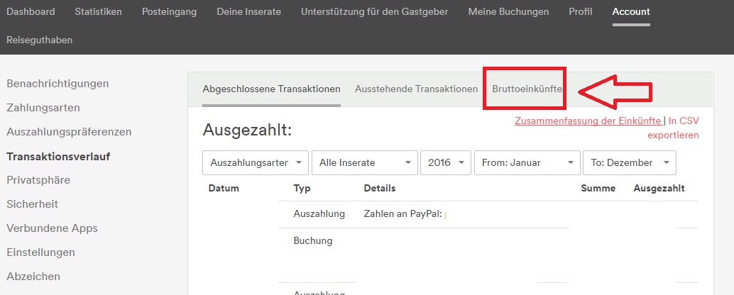
Task: Open Reiseguthaben in the sub navigation
Action: [39, 40]
